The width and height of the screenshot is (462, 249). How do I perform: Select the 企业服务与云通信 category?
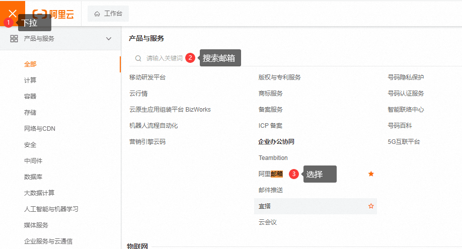(x=48, y=241)
